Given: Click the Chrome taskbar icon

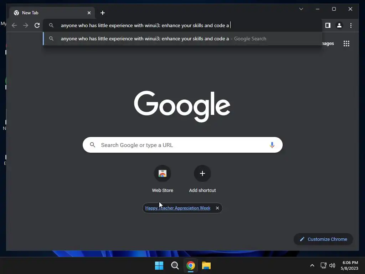Looking at the screenshot, I should coord(190,265).
